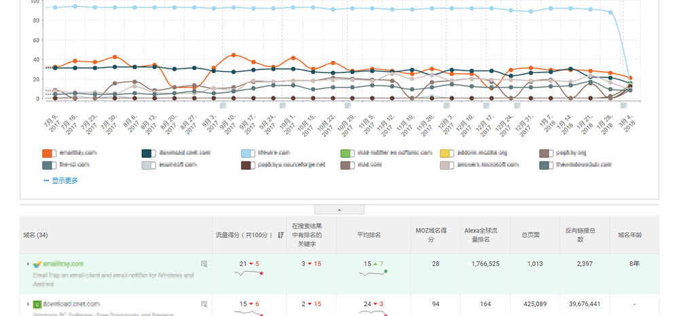
Task: Open the emailtray.com domain link
Action: point(63,264)
